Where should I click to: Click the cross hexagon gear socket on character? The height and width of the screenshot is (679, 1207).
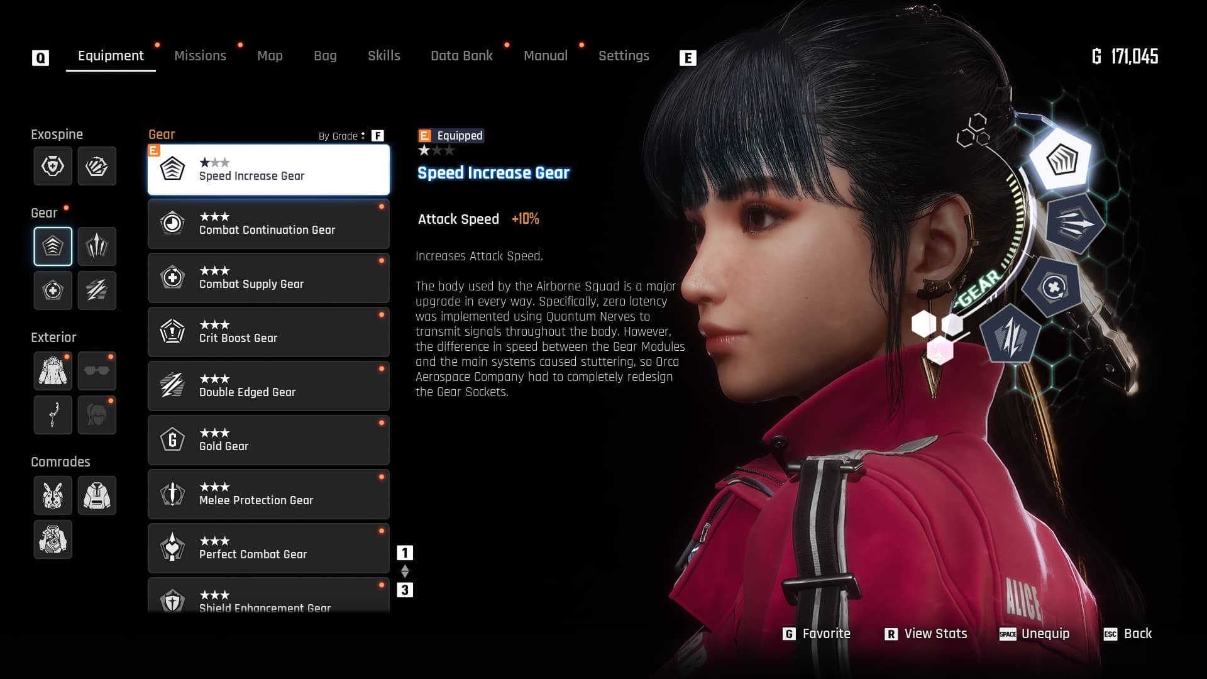[x=1054, y=287]
